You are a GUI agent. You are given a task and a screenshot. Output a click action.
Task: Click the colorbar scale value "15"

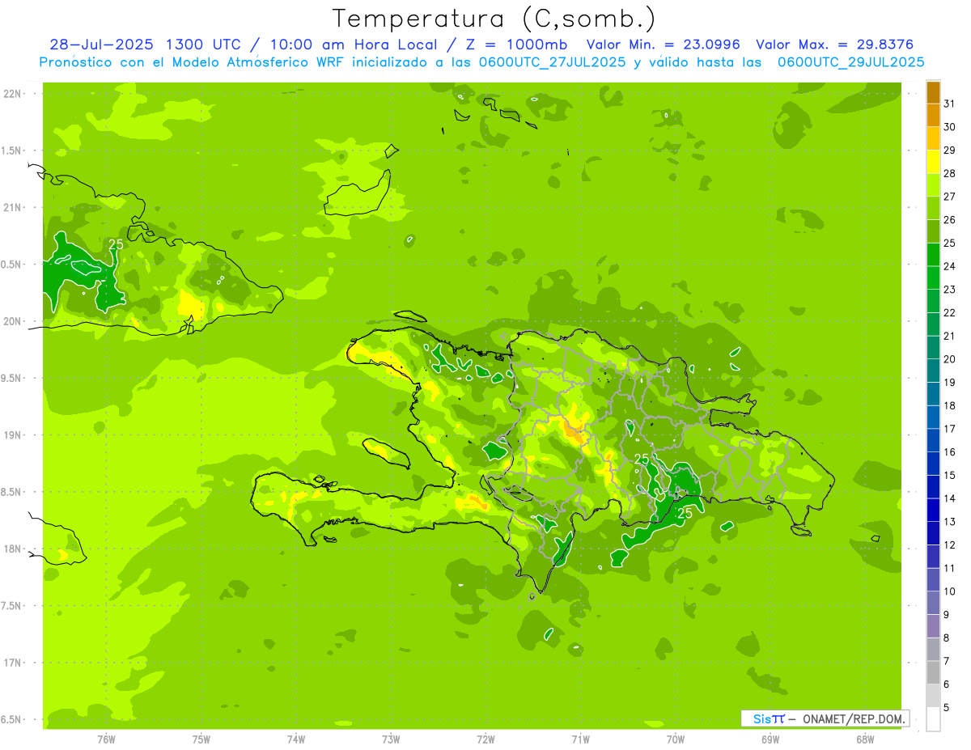point(950,476)
